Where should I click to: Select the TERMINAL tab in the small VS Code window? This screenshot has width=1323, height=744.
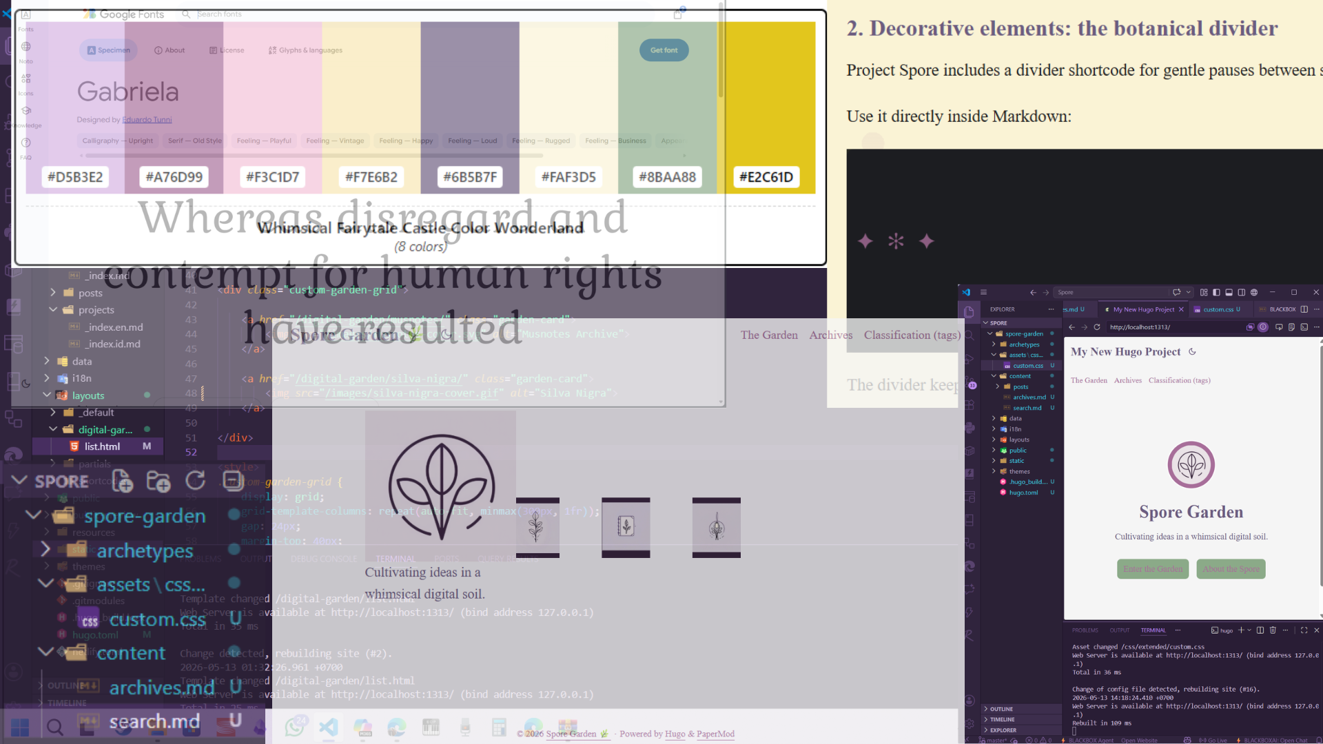pyautogui.click(x=1153, y=630)
